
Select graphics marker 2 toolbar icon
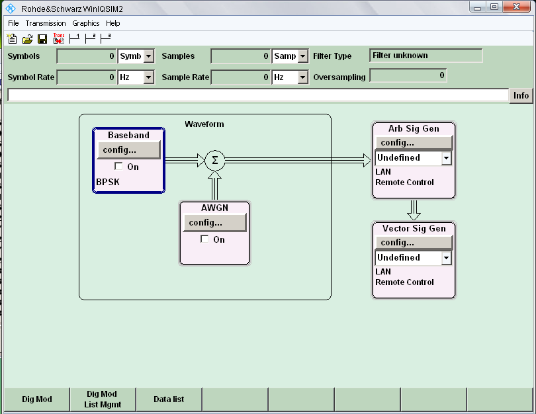pyautogui.click(x=90, y=38)
